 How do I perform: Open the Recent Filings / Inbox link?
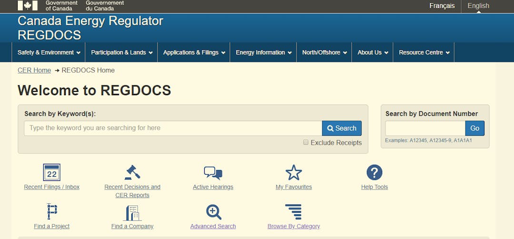pos(52,187)
